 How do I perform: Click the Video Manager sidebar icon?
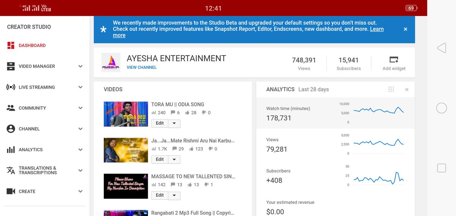11,66
